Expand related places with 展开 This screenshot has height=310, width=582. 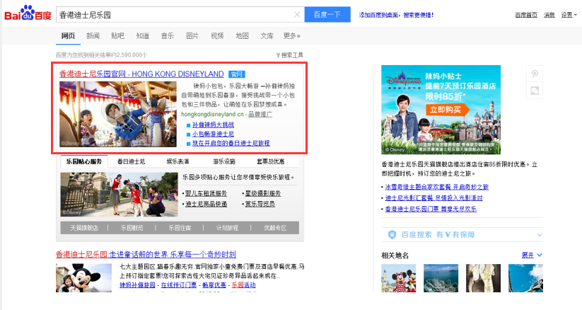(532, 255)
